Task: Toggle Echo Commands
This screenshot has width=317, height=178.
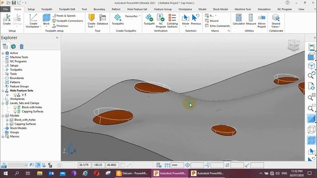Action: coord(217,26)
